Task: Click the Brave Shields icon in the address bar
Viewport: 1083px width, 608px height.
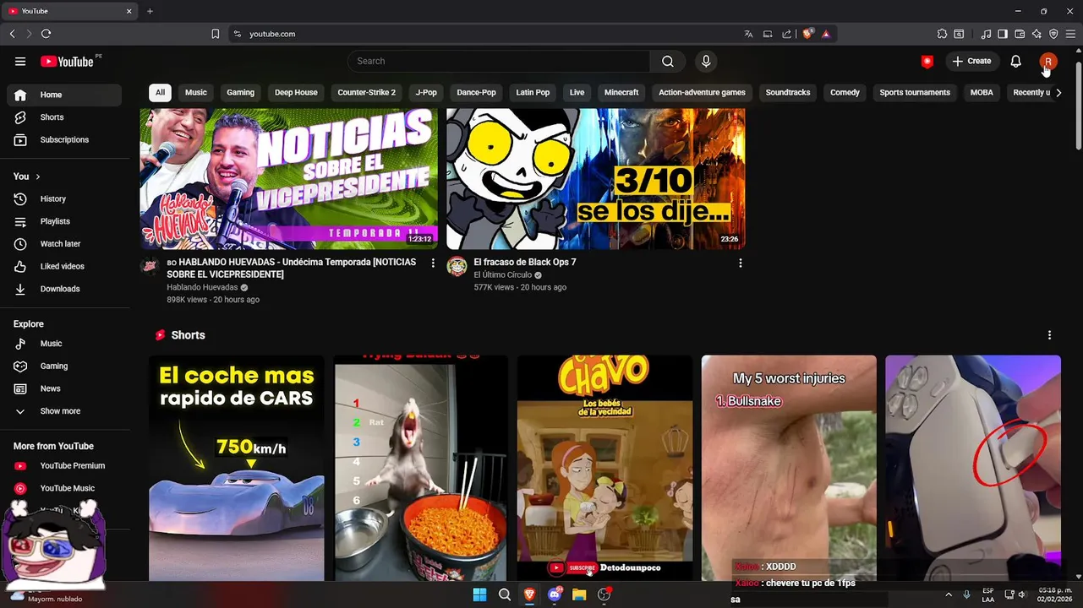Action: pos(807,34)
